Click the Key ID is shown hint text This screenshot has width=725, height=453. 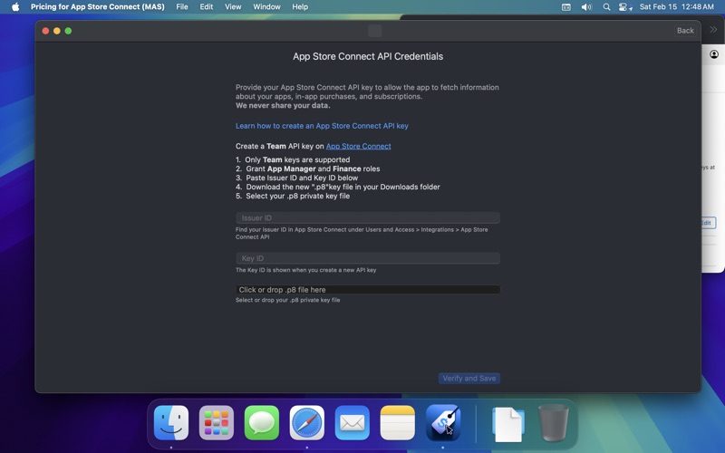[305, 270]
